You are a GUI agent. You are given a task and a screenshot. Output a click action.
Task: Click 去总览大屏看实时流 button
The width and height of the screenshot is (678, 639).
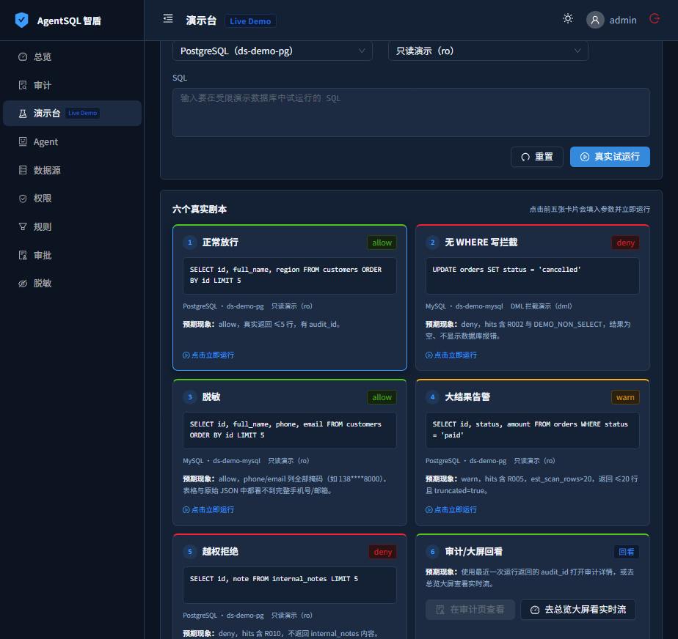pos(578,610)
